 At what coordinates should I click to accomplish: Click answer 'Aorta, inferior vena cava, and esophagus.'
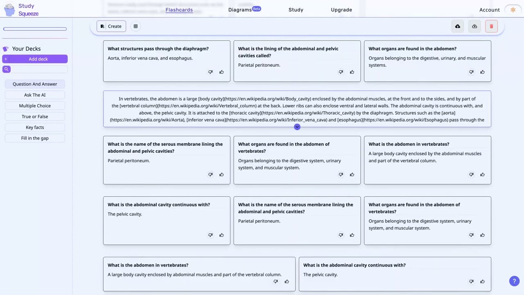pyautogui.click(x=150, y=58)
